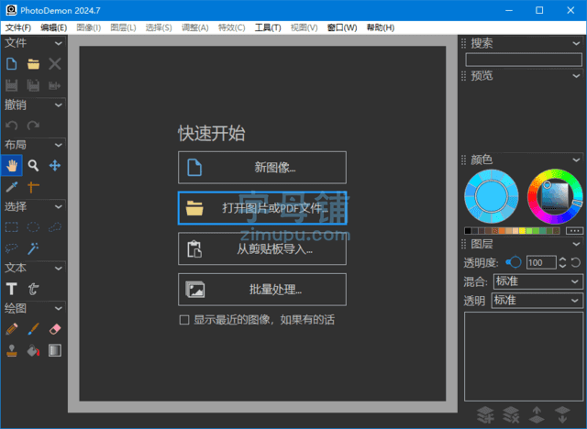Open the 透明 alpha mode dropdown

[x=537, y=301]
